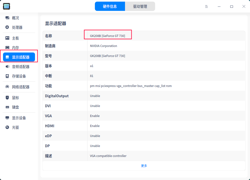Screen dimensions: 250x180
Task: Click the VGA compatible controller description
Action: (x=108, y=156)
